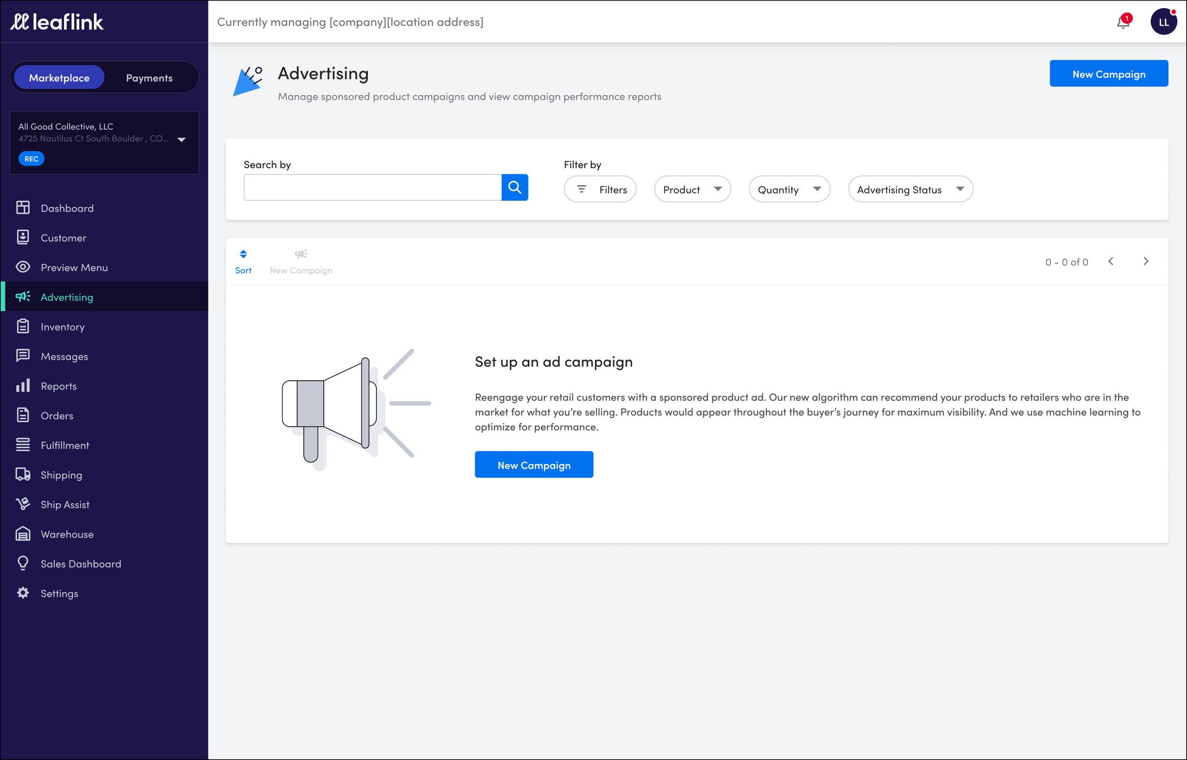Open the Filters toggle button
The width and height of the screenshot is (1187, 760).
click(x=600, y=189)
